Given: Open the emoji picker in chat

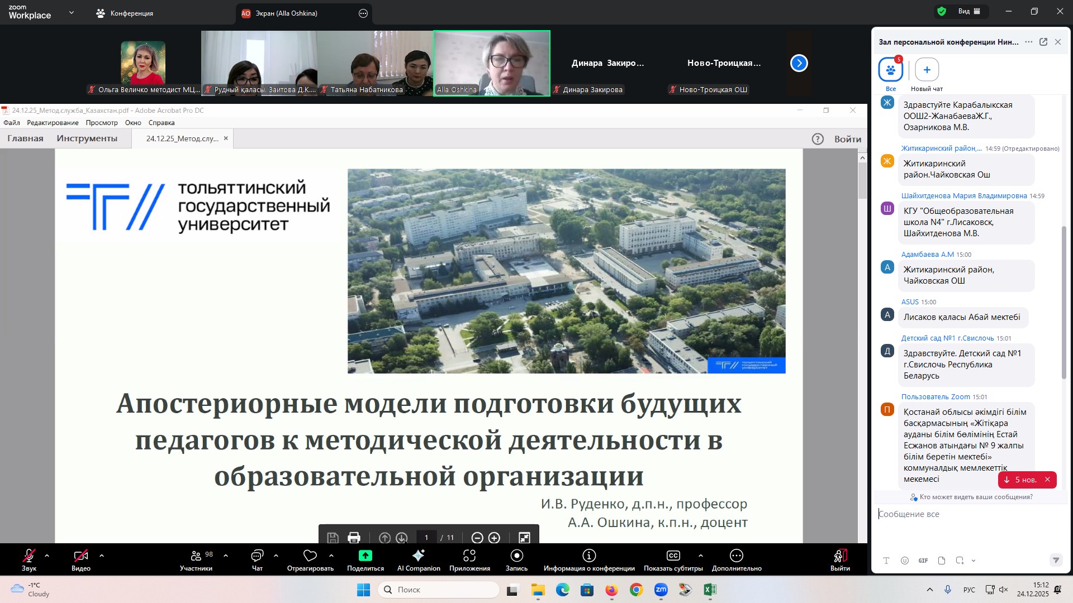Looking at the screenshot, I should pyautogui.click(x=905, y=561).
